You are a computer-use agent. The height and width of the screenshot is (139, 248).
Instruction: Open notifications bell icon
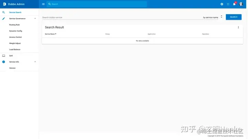point(234,4)
